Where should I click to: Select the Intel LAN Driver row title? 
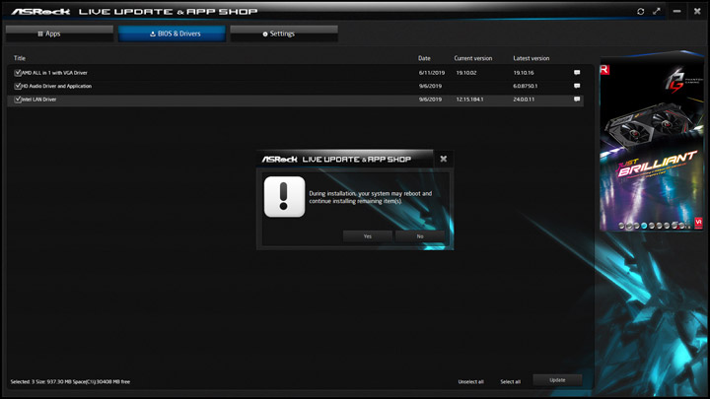pos(38,100)
